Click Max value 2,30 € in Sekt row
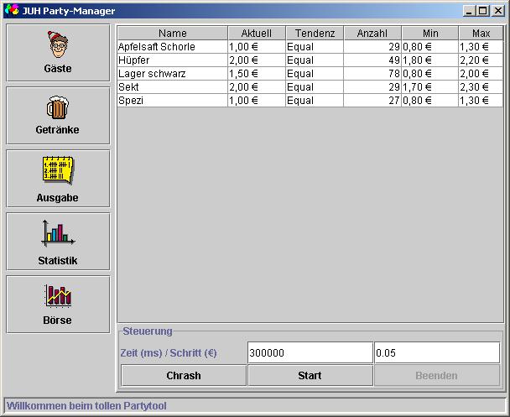The width and height of the screenshot is (510, 417). pyautogui.click(x=481, y=87)
